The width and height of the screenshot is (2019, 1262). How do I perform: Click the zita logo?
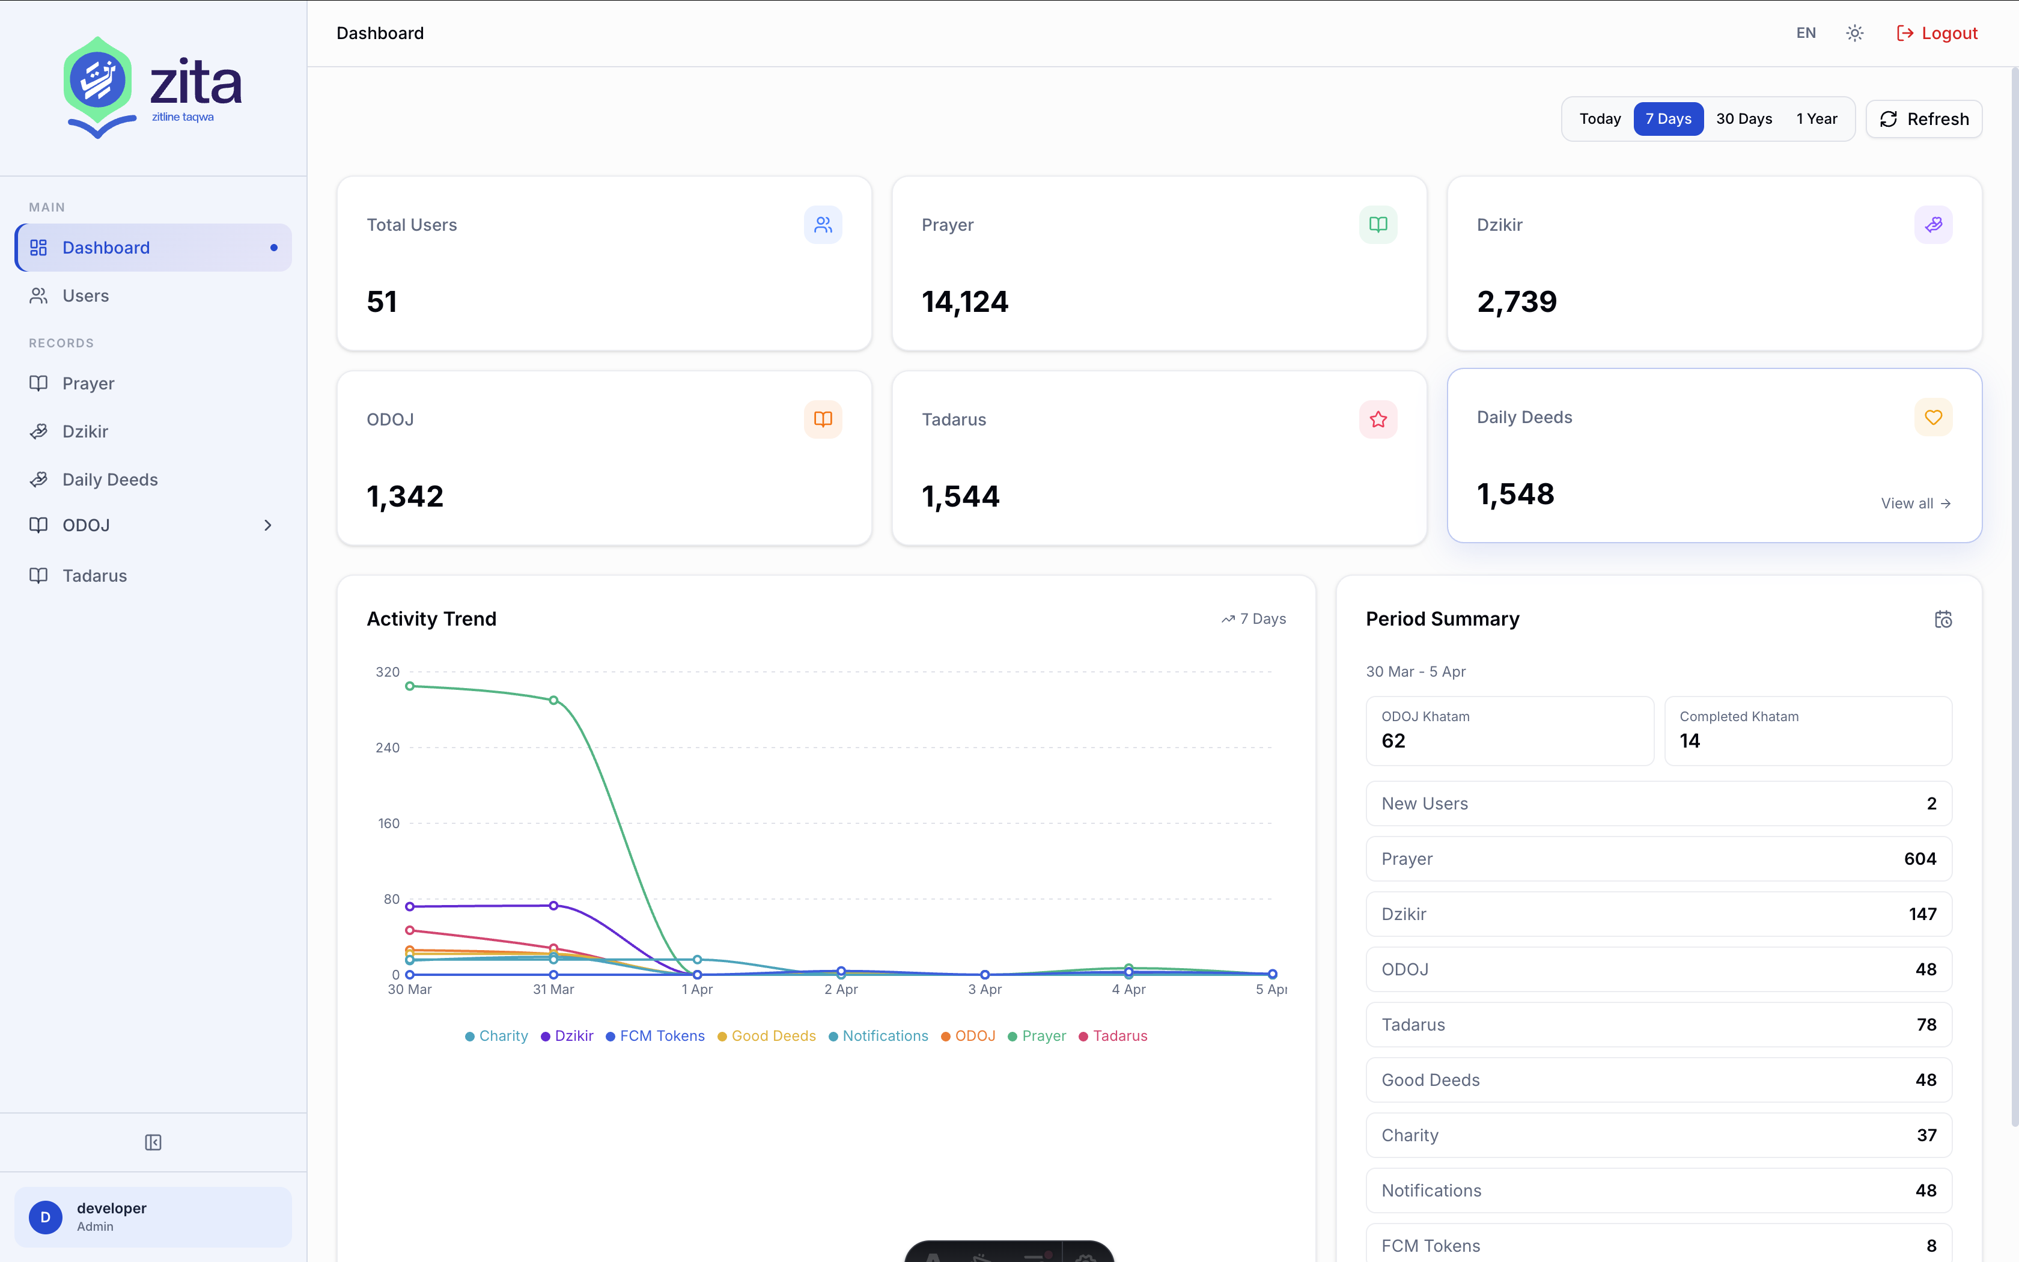(153, 88)
